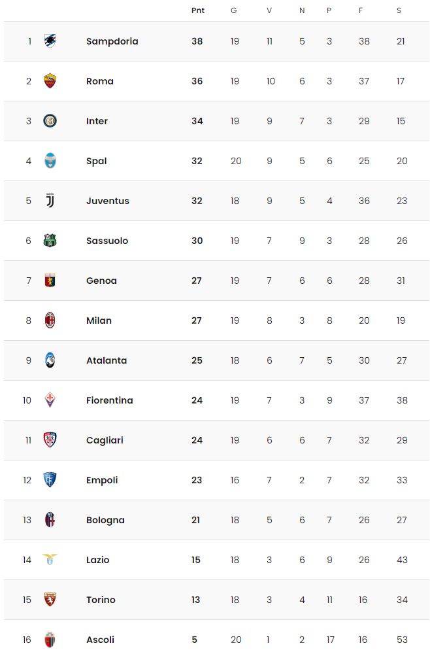Click the Sassuolo club crest

50,241
